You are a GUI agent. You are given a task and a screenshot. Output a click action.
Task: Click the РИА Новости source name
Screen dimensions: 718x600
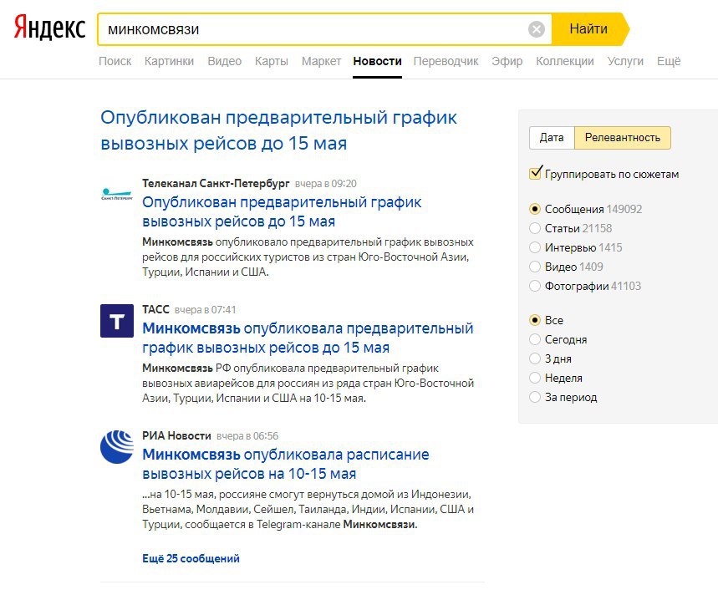[176, 436]
